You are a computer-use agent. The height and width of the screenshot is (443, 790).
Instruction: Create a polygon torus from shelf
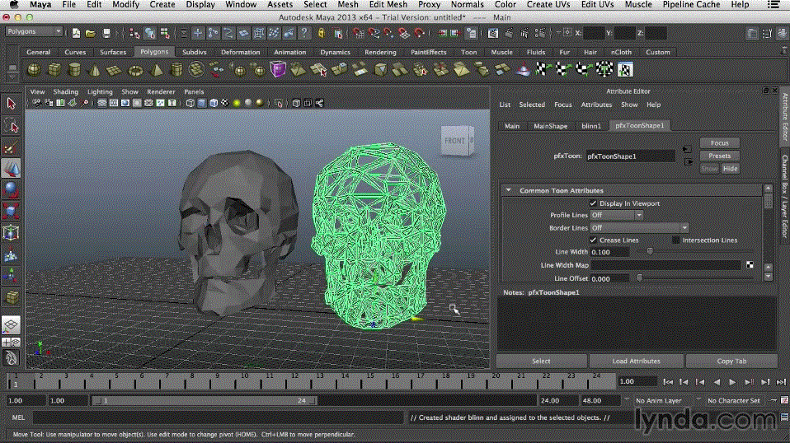pyautogui.click(x=135, y=69)
